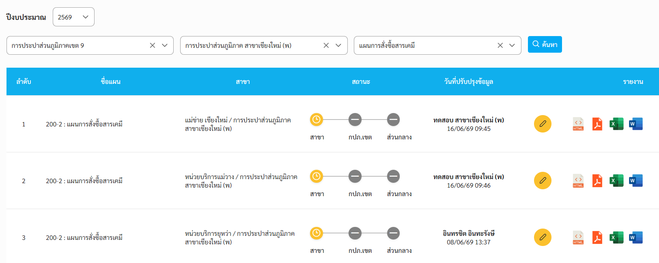The image size is (659, 263).
Task: Click update date 08/06/69 13:37
Action: point(469,242)
